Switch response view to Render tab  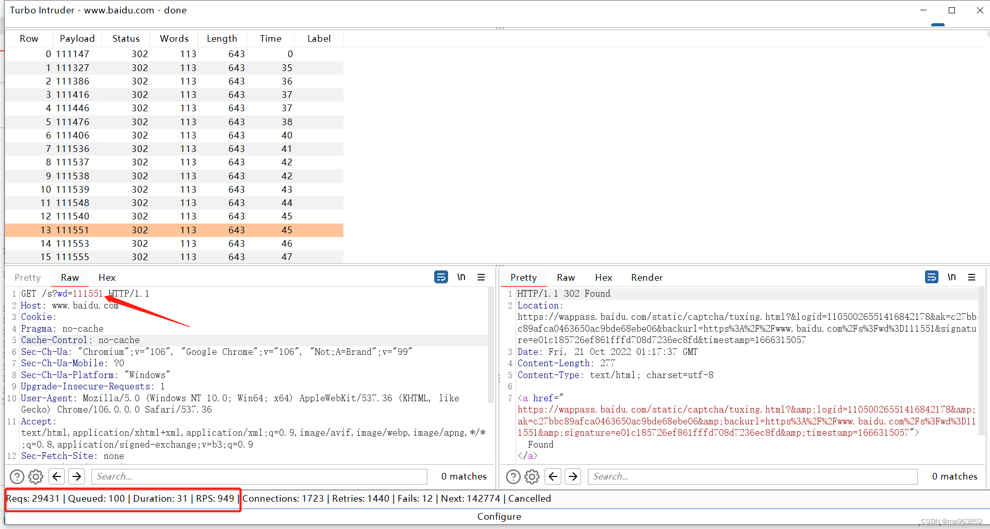point(647,278)
